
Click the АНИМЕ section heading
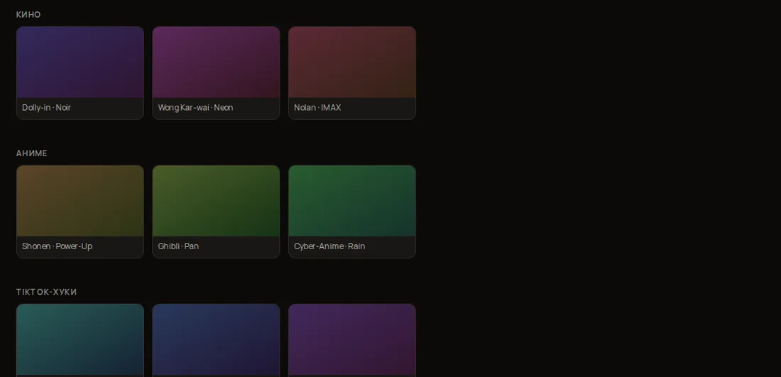32,153
